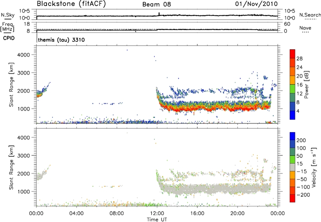Click the '10^5' tick on left noise axis
Image resolution: width=321 pixels, height=222 pixels.
pos(24,11)
